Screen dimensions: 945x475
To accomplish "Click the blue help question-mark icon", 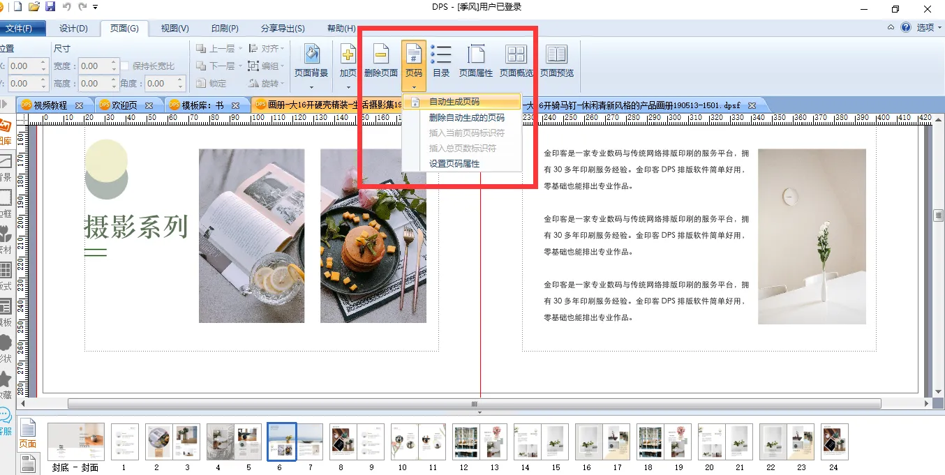I will 906,28.
